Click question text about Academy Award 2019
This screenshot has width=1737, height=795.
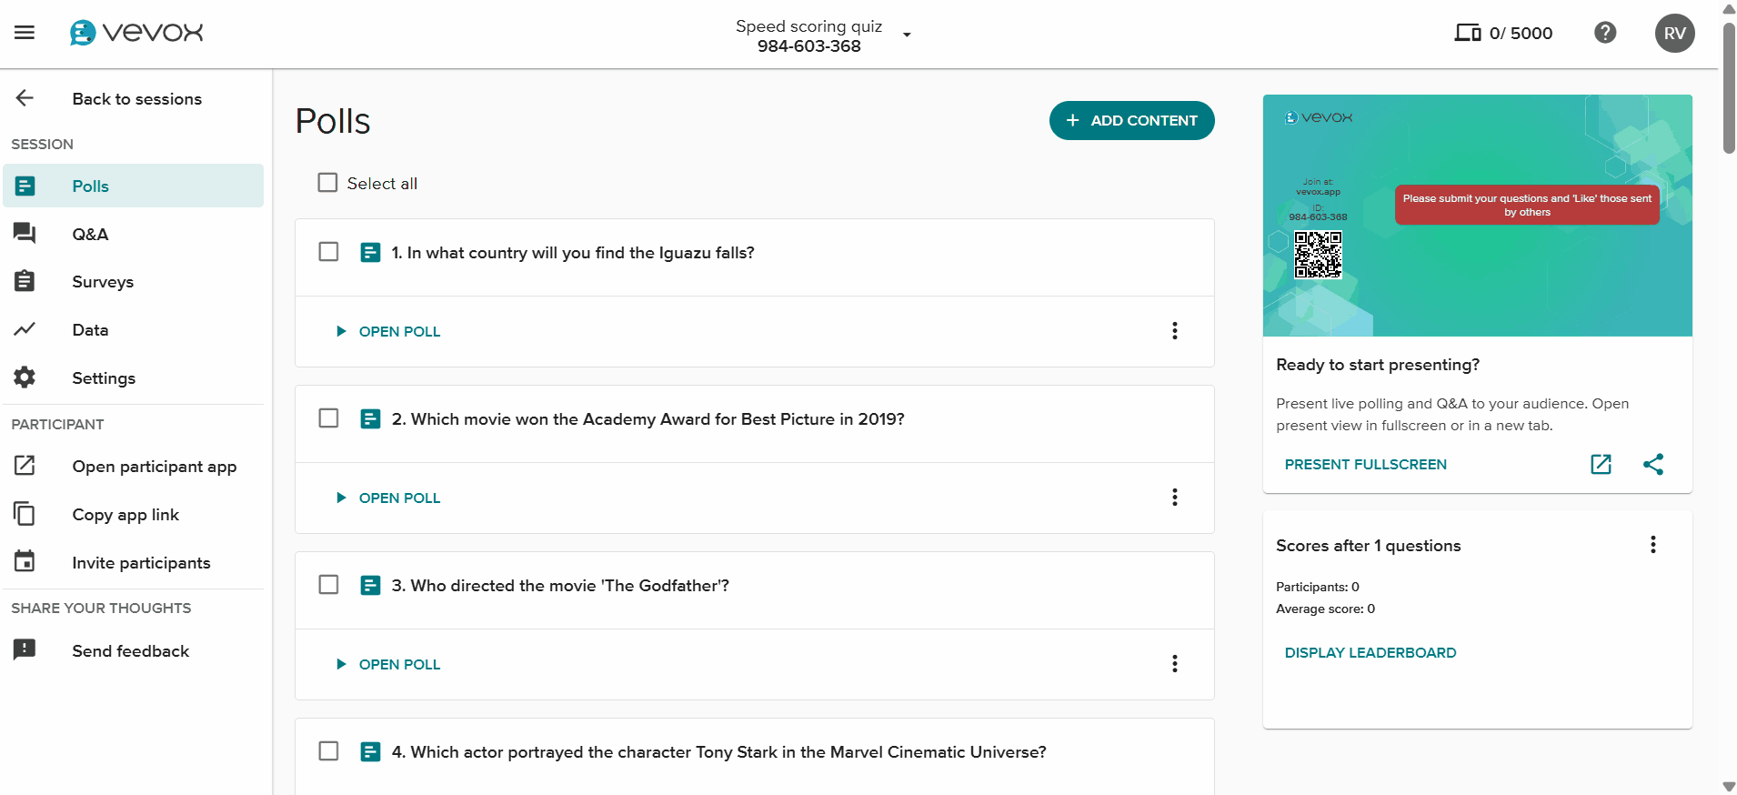pyautogui.click(x=648, y=419)
